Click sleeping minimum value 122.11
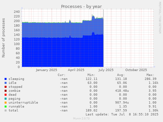Image resolution: width=163 pixels, height=122 pixels. [92, 79]
